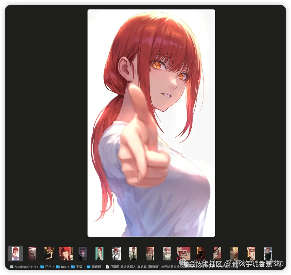This screenshot has width=291, height=275.
Task: Choose thumbnail of girl covering face with hands
Action: tap(66, 253)
